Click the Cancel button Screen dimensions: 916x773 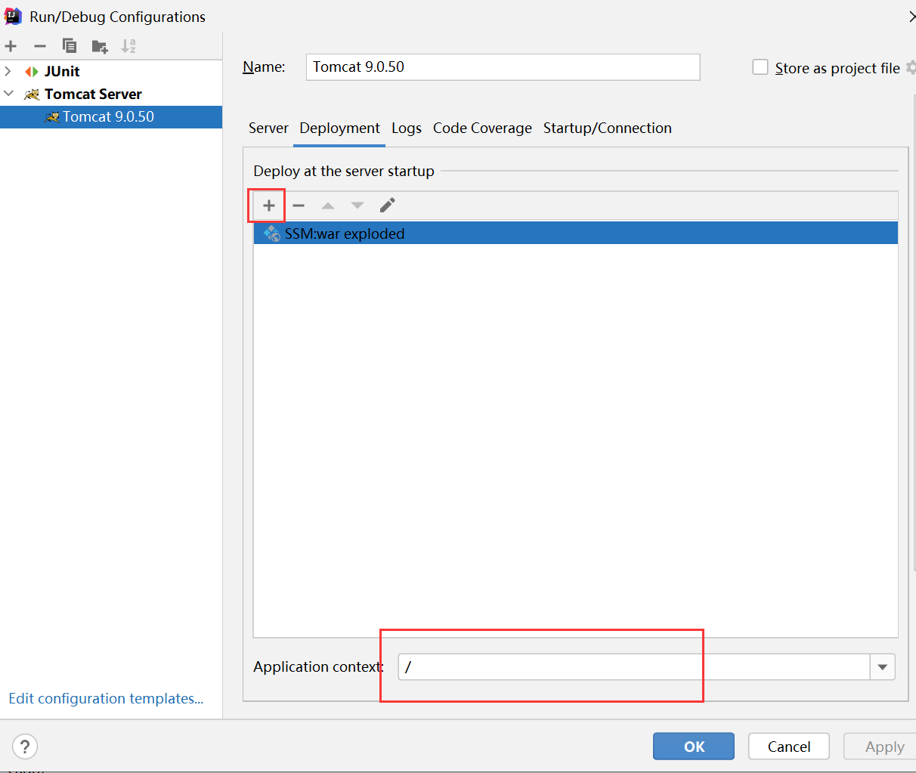point(789,747)
